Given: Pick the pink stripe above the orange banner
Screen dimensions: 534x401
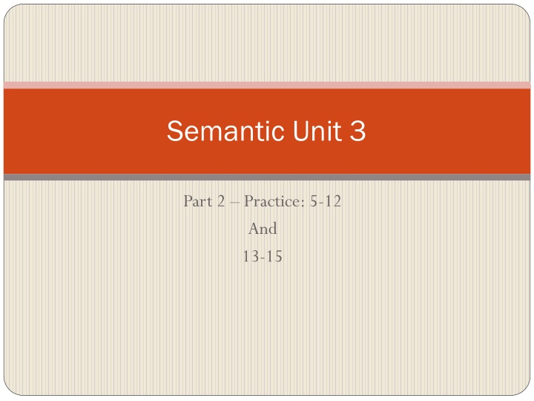Looking at the screenshot, I should [x=267, y=85].
